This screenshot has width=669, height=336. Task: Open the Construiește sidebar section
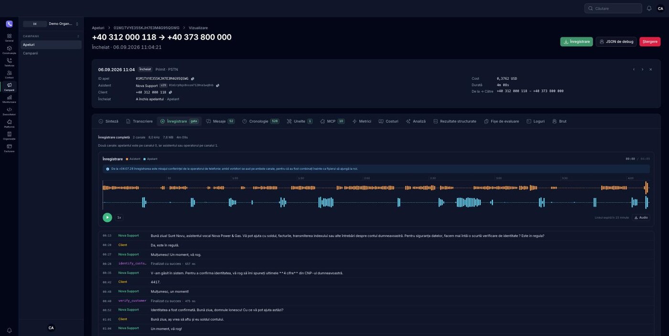coord(9,50)
